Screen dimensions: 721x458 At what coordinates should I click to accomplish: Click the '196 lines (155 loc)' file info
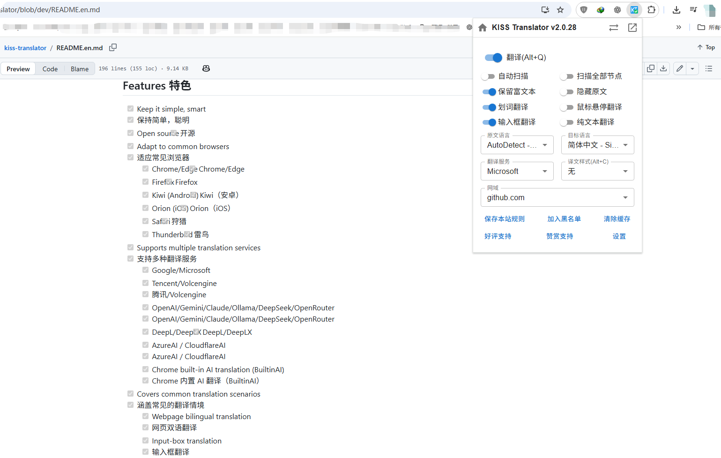(x=143, y=68)
